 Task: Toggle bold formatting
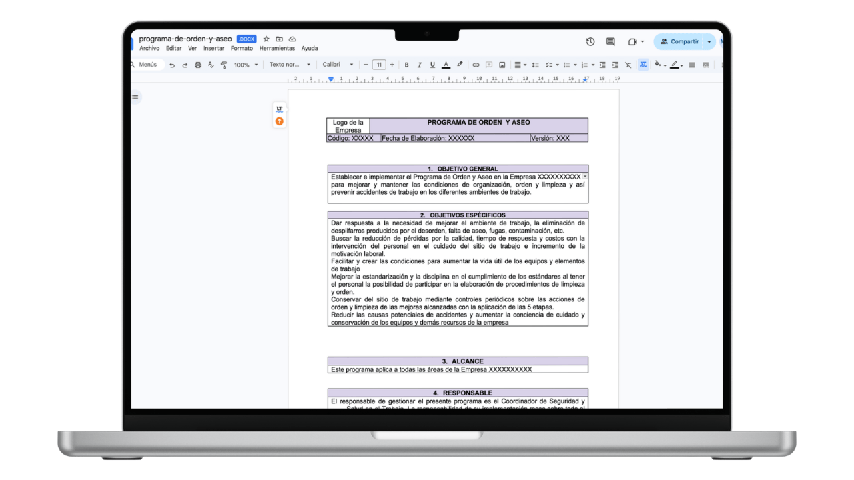pos(406,65)
